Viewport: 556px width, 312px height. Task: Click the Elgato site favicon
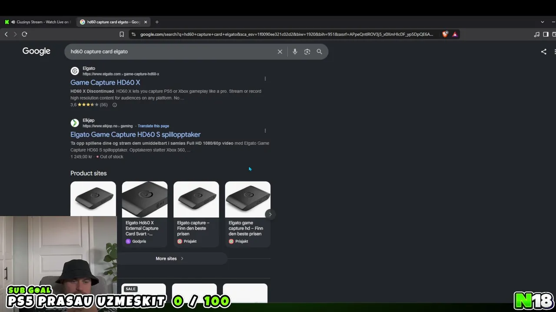click(75, 71)
